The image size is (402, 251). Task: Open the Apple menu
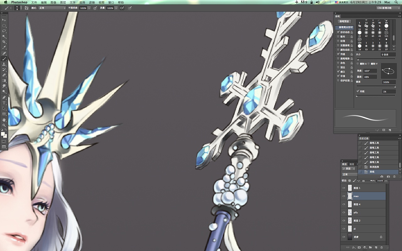click(5, 2)
